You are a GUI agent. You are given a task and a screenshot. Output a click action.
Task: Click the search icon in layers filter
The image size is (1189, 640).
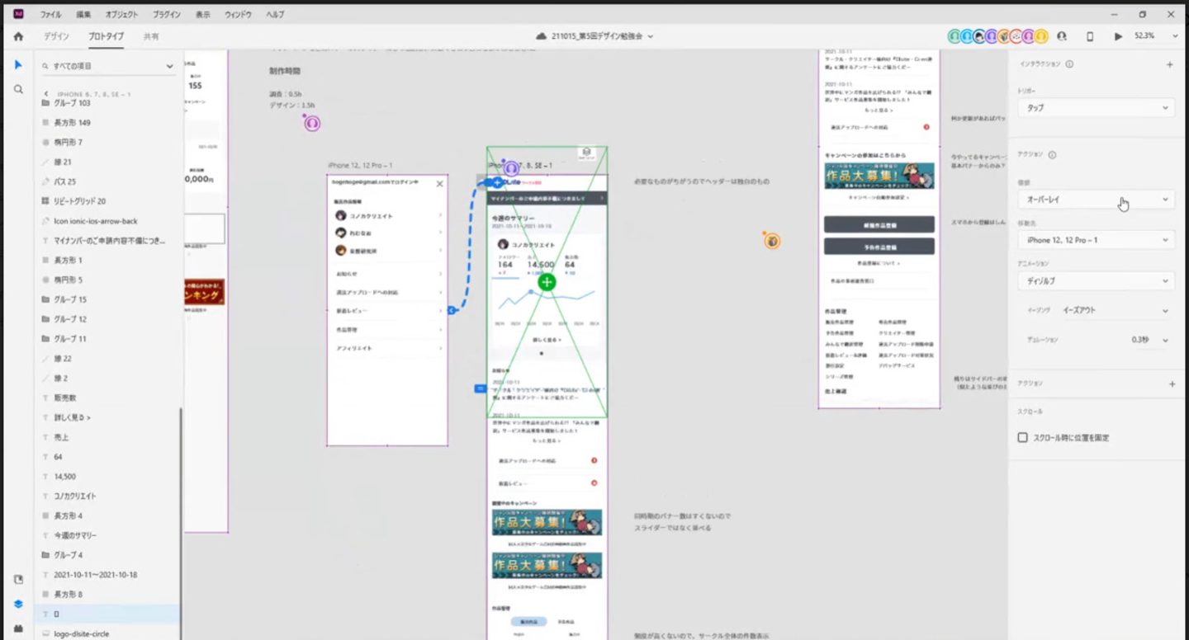tap(46, 66)
